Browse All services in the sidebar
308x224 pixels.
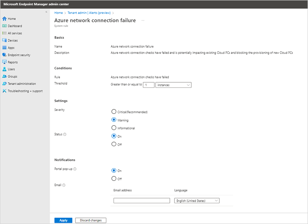(16, 33)
